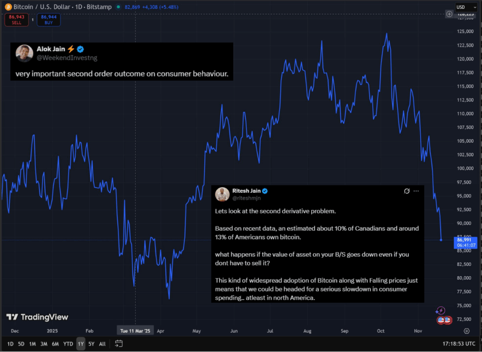Select the All time range
482x352 pixels.
(102, 344)
